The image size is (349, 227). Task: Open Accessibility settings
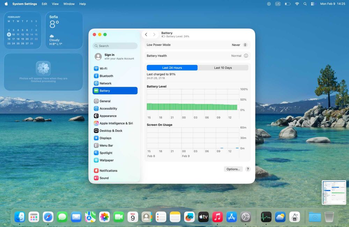115,109
